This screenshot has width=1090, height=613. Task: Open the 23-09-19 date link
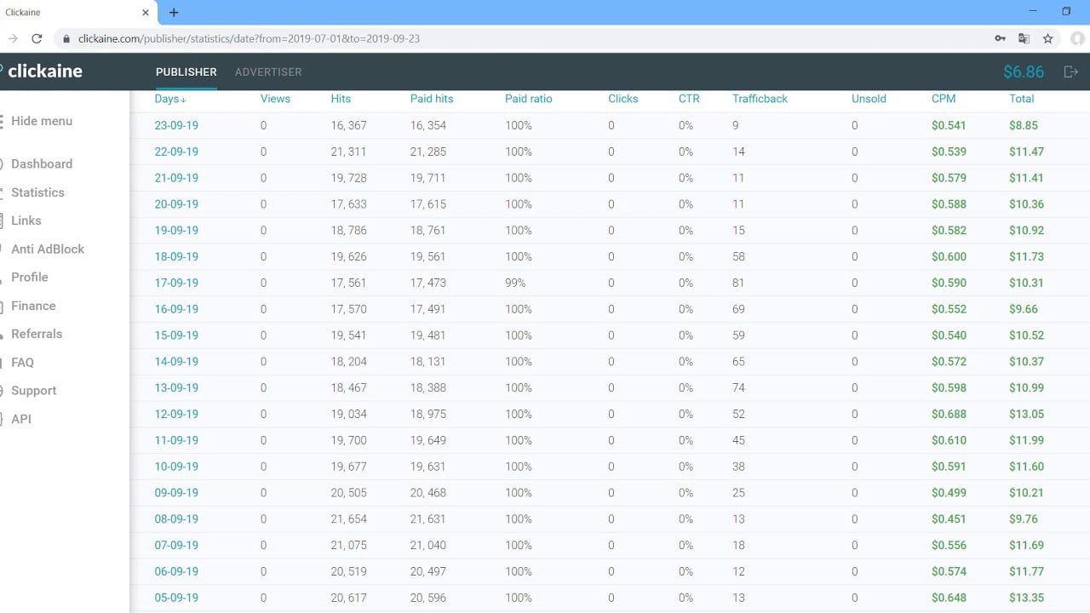click(x=176, y=125)
